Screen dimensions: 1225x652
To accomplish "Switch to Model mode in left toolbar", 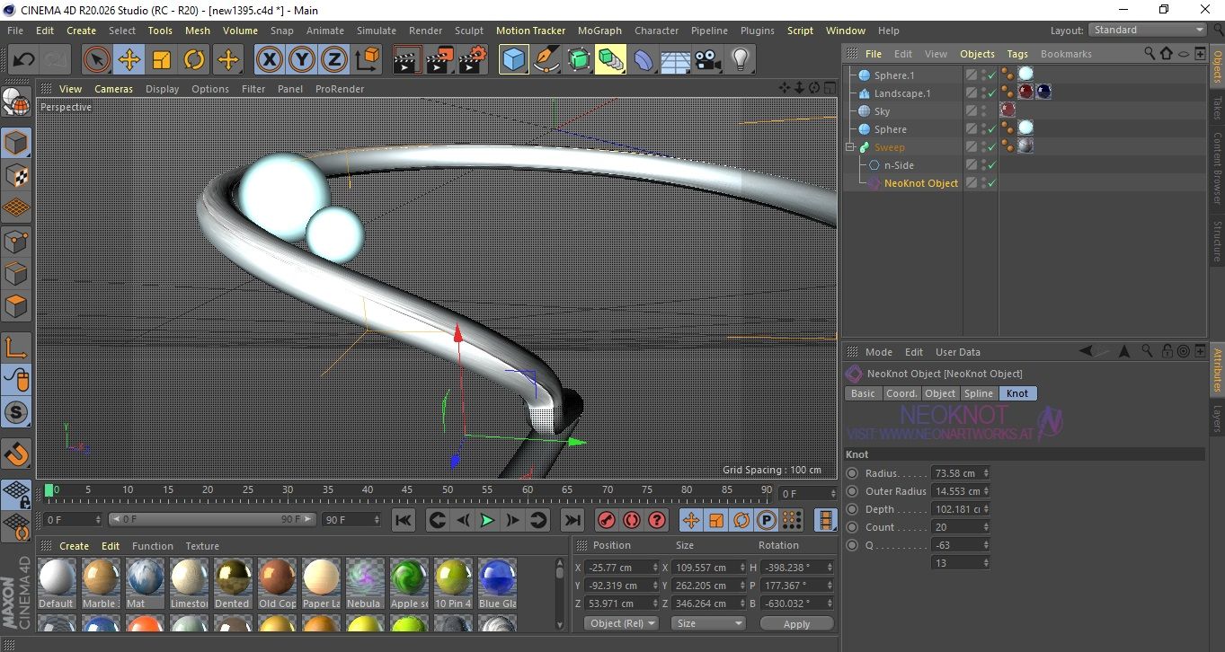I will pyautogui.click(x=16, y=143).
